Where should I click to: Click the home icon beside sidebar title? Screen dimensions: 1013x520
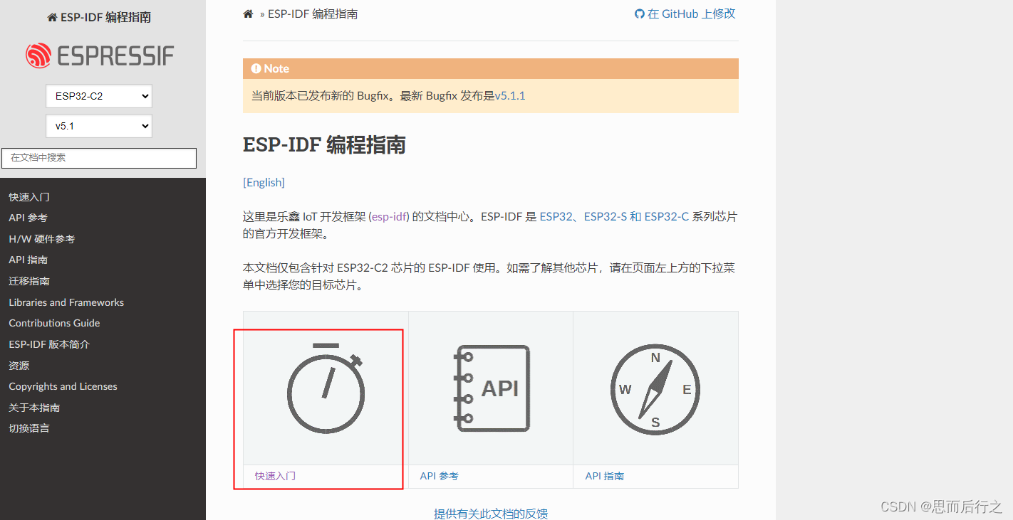[x=52, y=18]
